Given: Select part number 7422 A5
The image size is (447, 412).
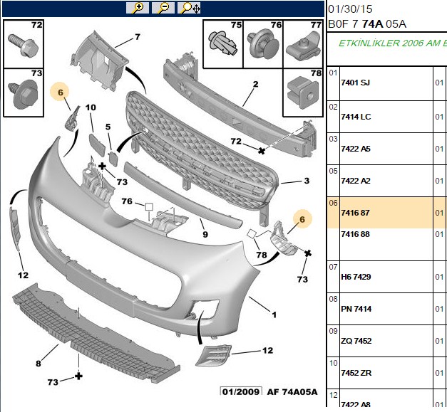Looking at the screenshot, I should coord(356,149).
